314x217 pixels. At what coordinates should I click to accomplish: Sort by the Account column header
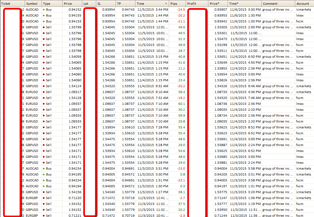click(304, 4)
